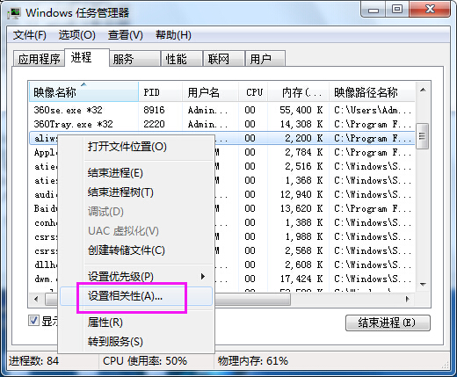Choose 结束进程树(T) in context menu
457x377 pixels.
(120, 192)
